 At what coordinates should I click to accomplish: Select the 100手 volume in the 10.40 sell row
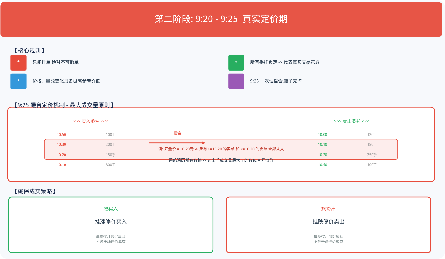[x=372, y=165]
